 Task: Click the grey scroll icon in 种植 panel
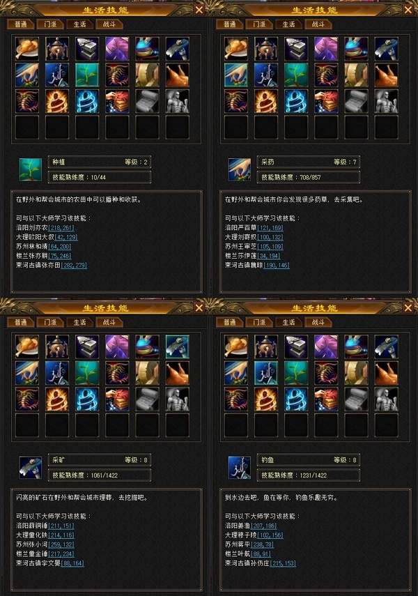[x=148, y=101]
